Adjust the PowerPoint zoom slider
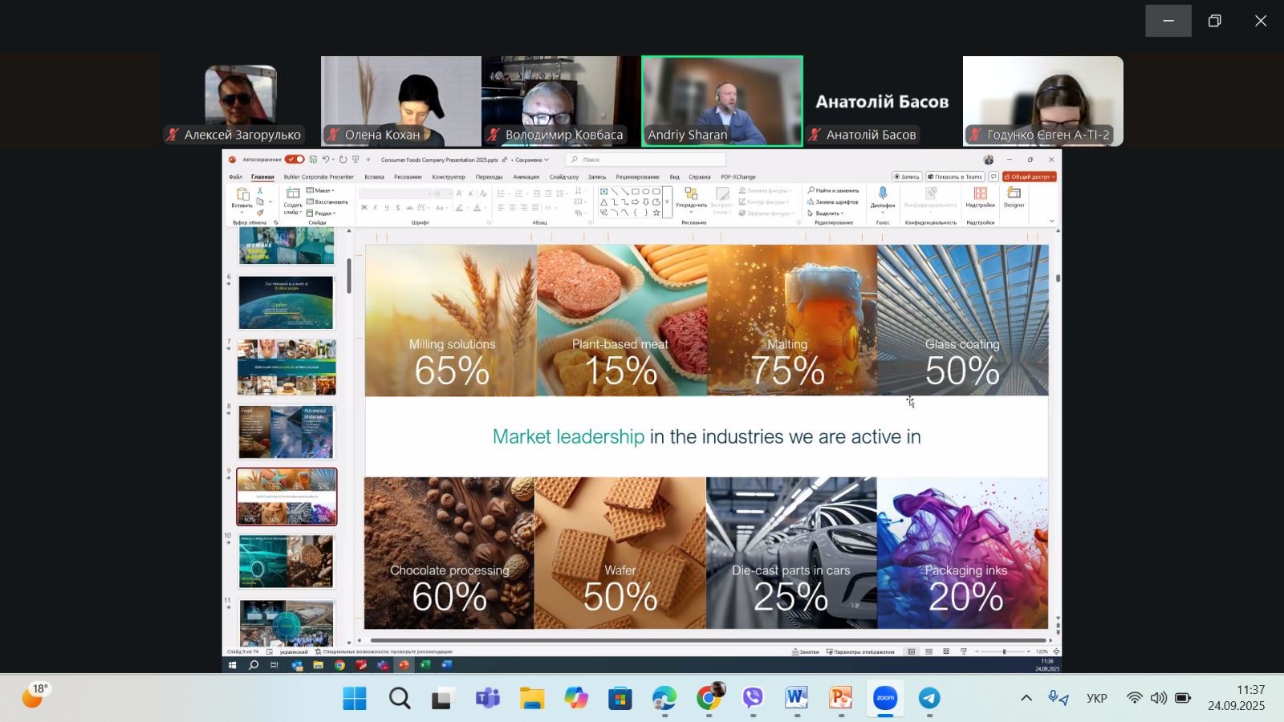 point(1004,651)
